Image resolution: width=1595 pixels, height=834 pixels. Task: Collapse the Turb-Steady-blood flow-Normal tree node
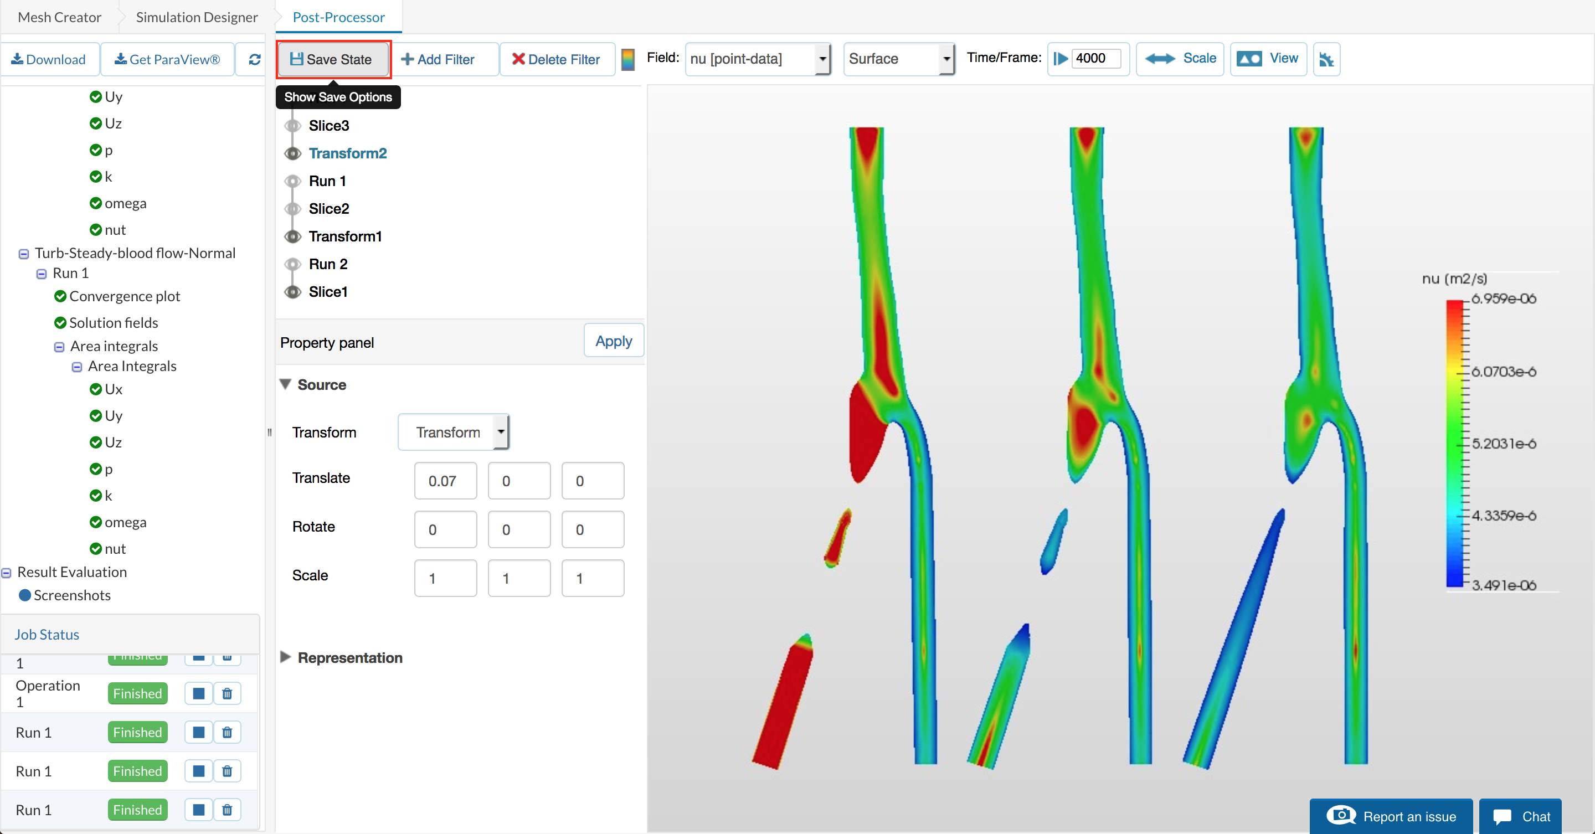click(x=23, y=254)
